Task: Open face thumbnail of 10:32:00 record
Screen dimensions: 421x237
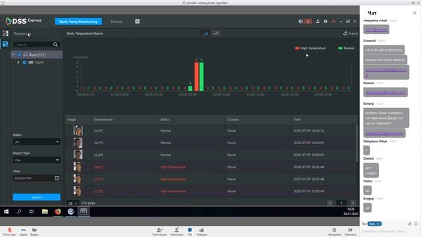Action: (x=78, y=155)
